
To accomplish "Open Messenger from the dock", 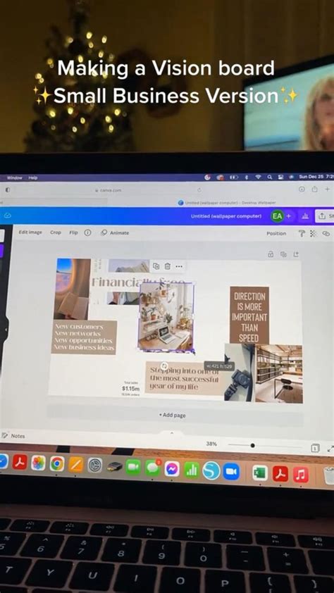I will click(x=172, y=469).
